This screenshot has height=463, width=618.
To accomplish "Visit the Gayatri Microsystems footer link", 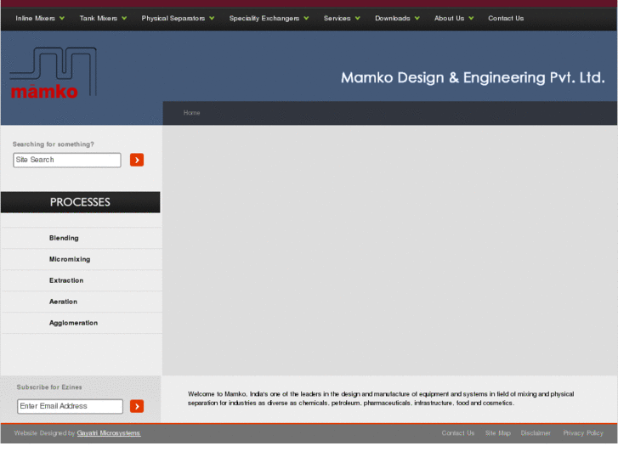I will (109, 433).
